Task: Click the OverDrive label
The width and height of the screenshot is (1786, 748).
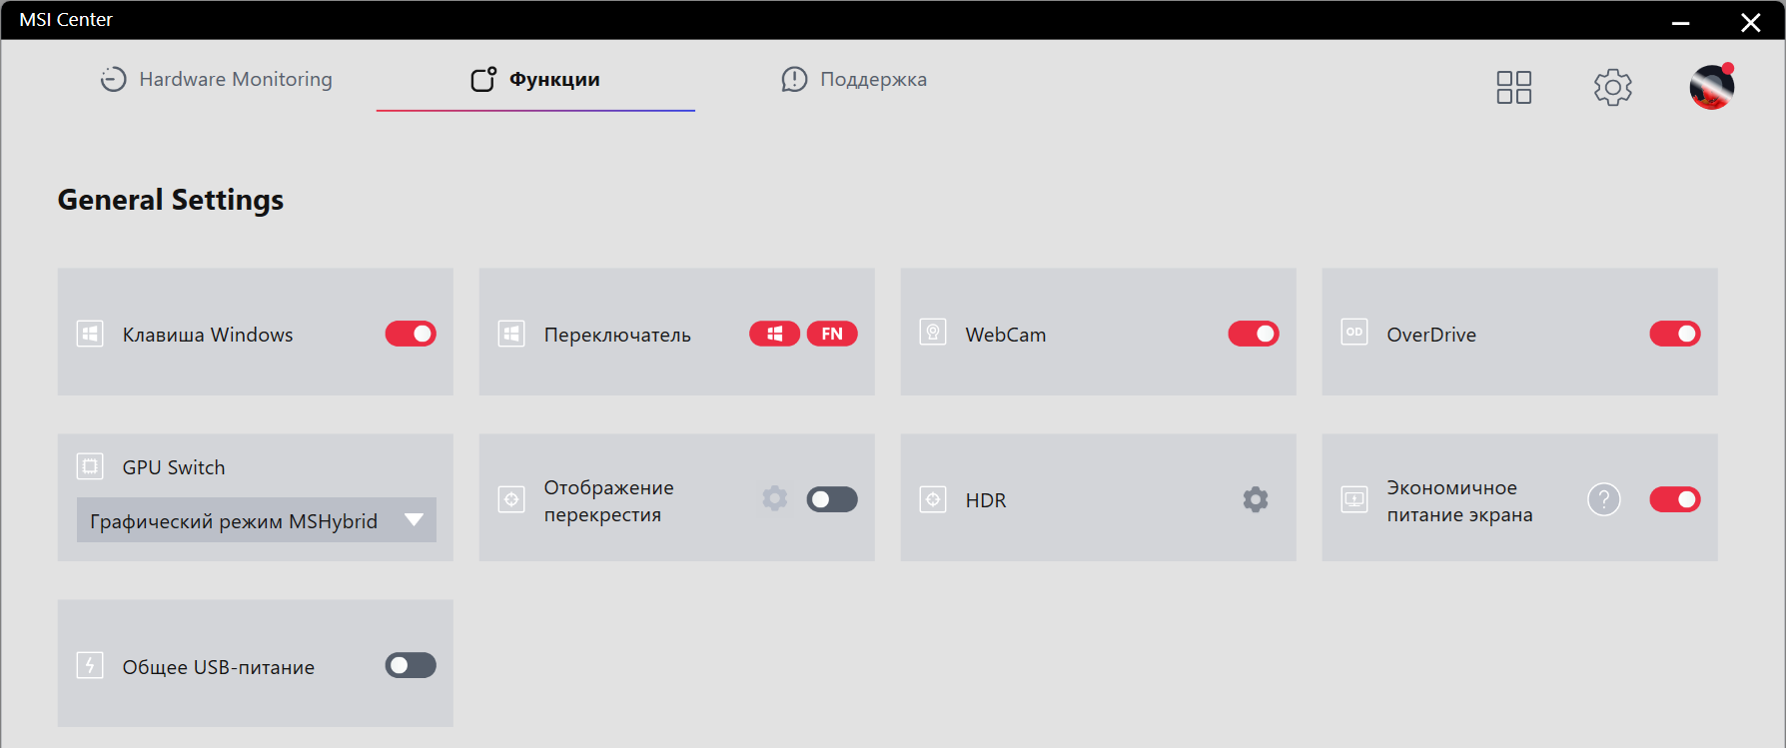Action: tap(1431, 335)
